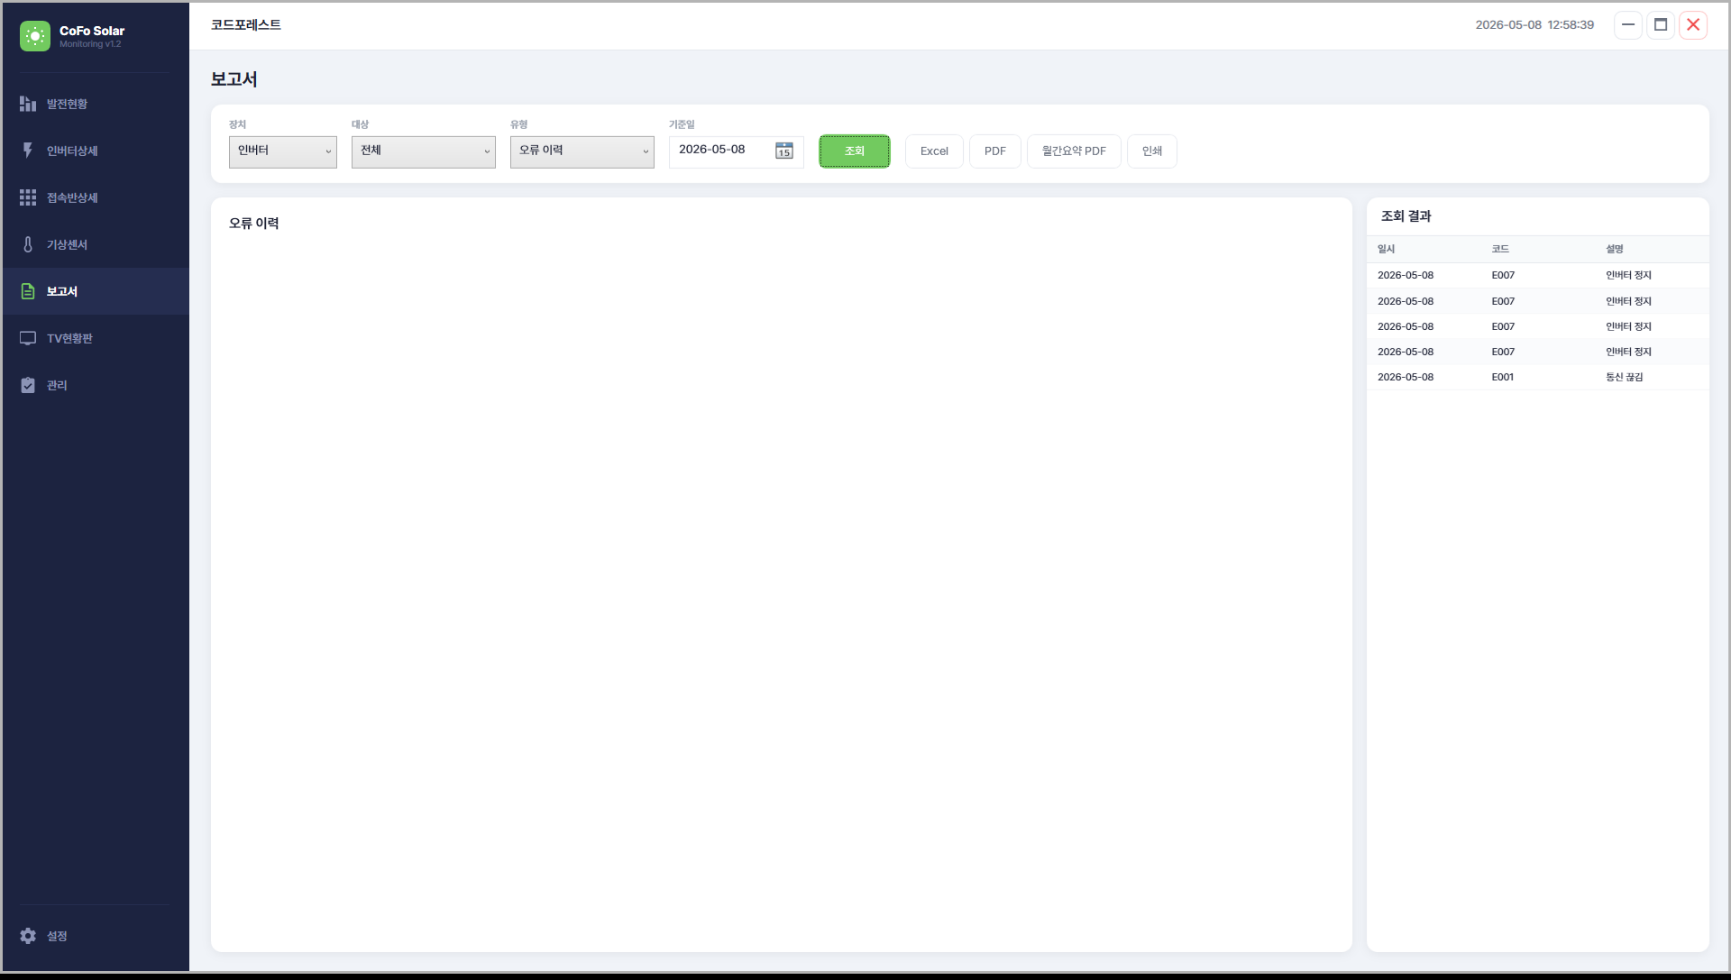Minimize the application window
Screen dimensions: 1731x980
(x=1628, y=25)
